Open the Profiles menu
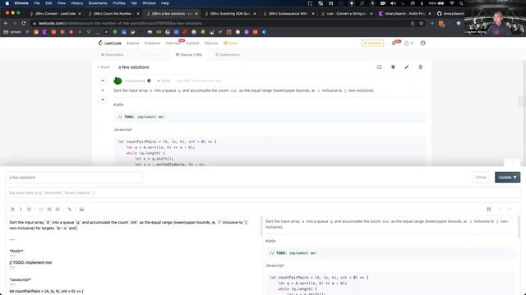This screenshot has width=526, height=295. [x=118, y=3]
